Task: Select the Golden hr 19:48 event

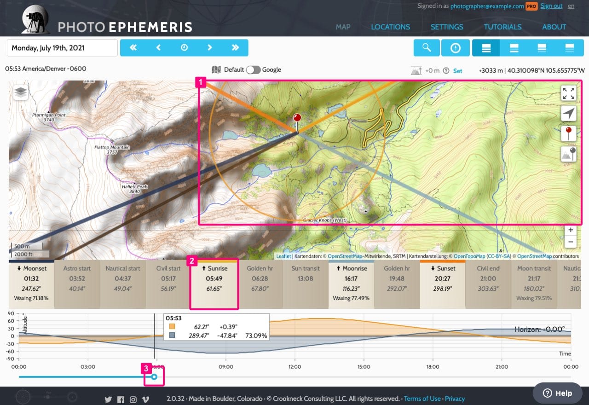Action: [x=397, y=284]
